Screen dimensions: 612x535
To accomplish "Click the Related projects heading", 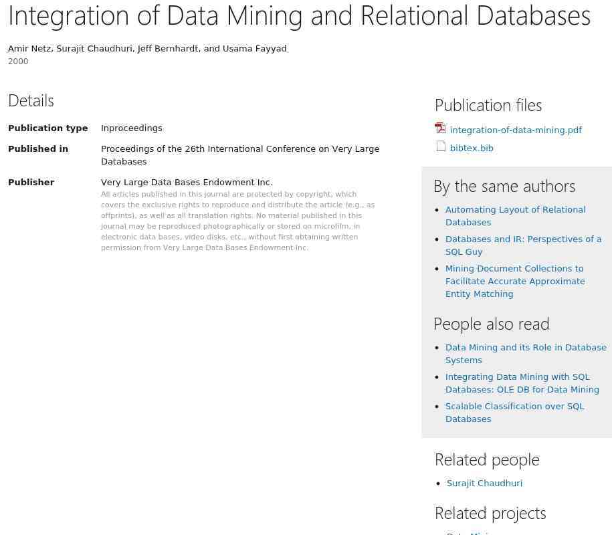I will [x=490, y=513].
